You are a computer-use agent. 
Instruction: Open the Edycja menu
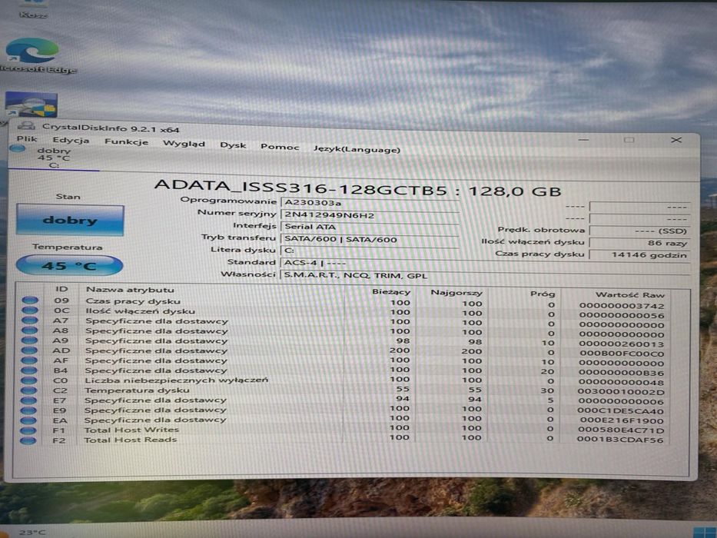(x=71, y=140)
